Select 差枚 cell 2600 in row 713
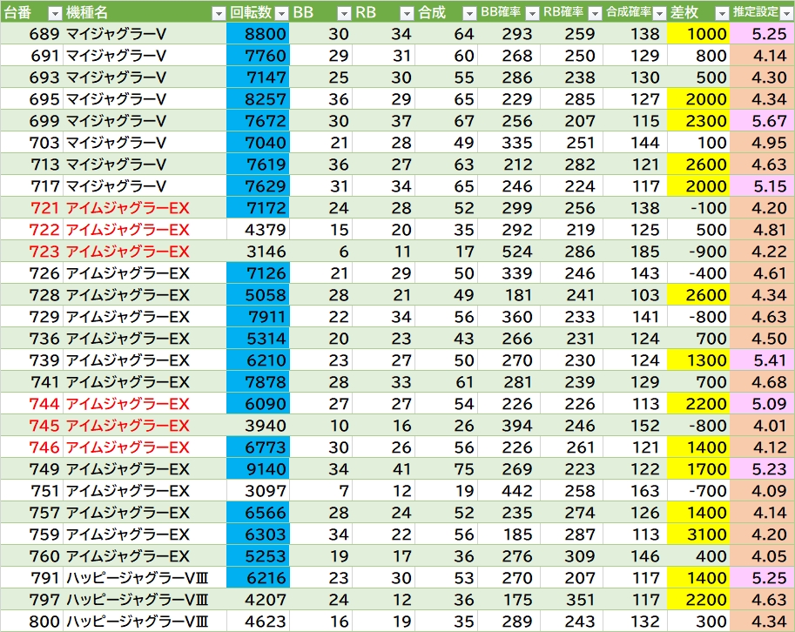This screenshot has height=632, width=795. (x=698, y=165)
